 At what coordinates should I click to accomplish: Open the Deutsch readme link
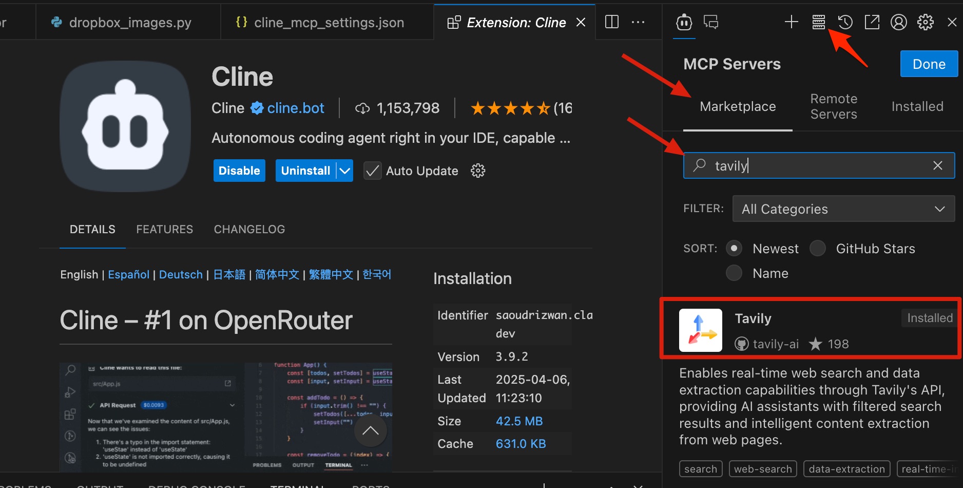(181, 275)
